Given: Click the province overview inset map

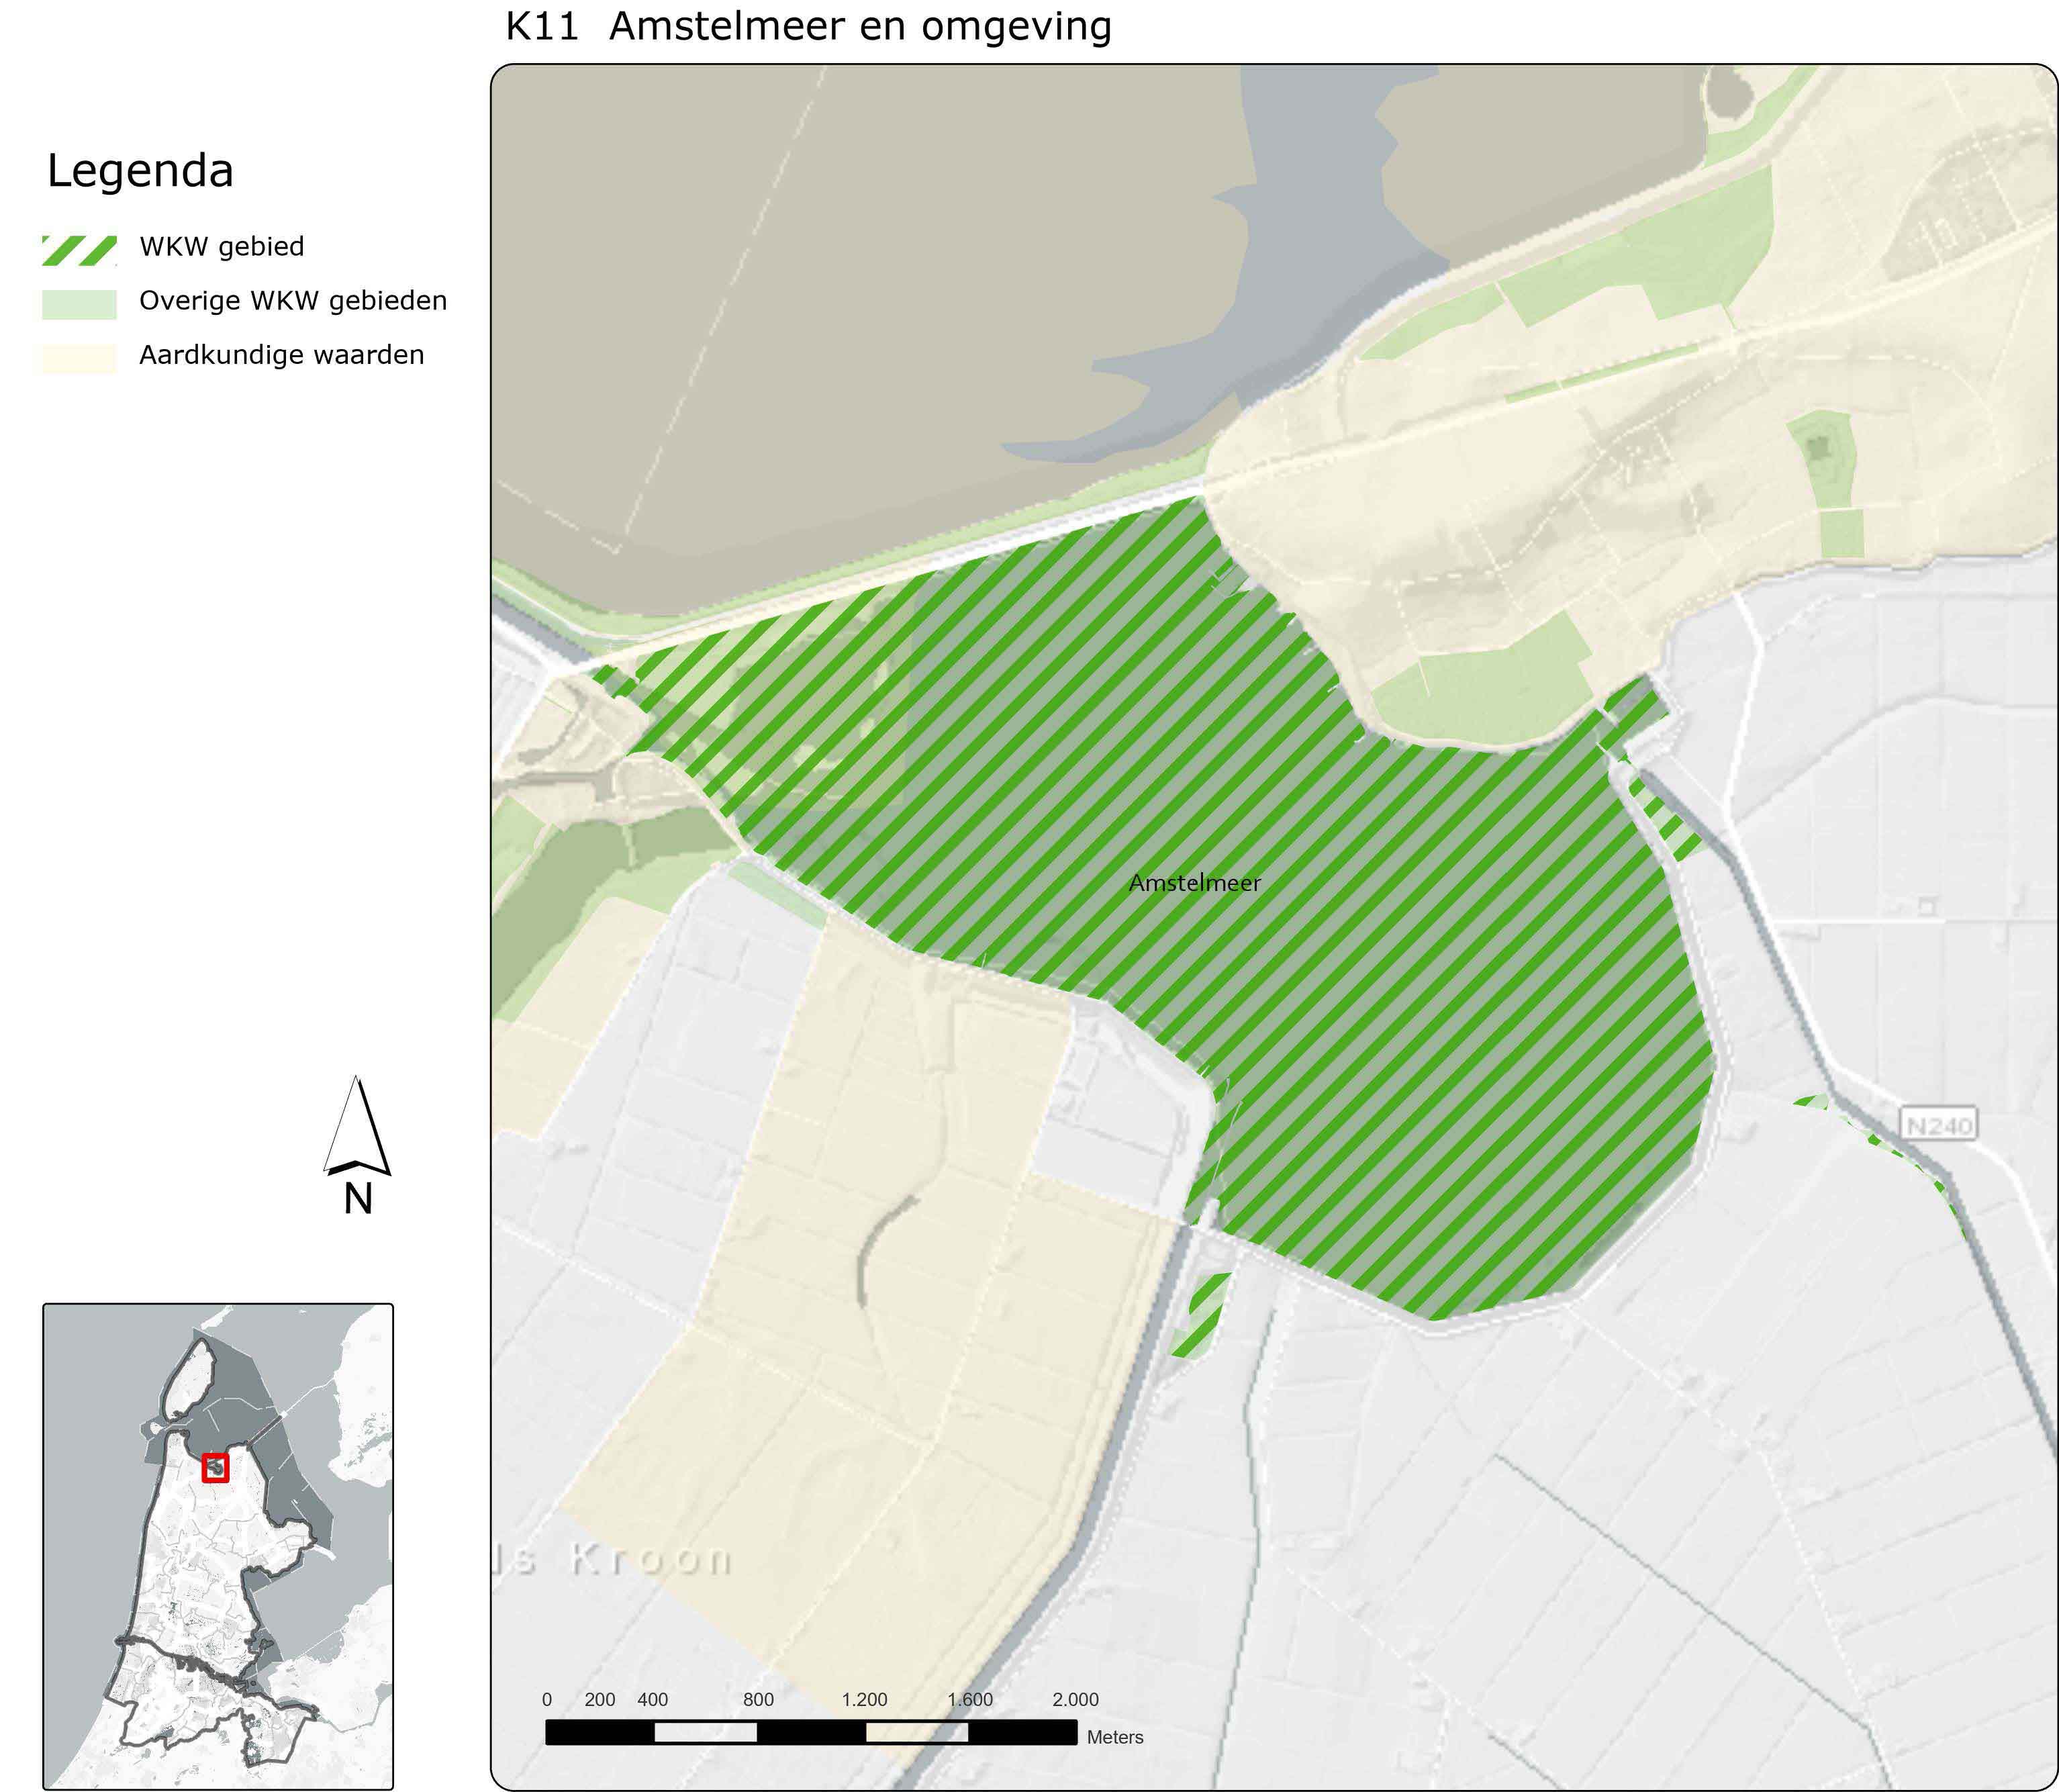Looking at the screenshot, I should [218, 1545].
